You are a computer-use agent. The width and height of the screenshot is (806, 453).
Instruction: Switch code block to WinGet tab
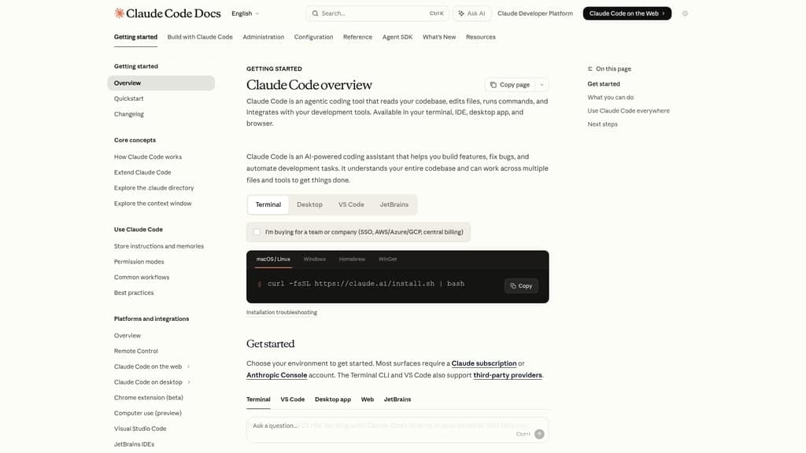pyautogui.click(x=387, y=260)
